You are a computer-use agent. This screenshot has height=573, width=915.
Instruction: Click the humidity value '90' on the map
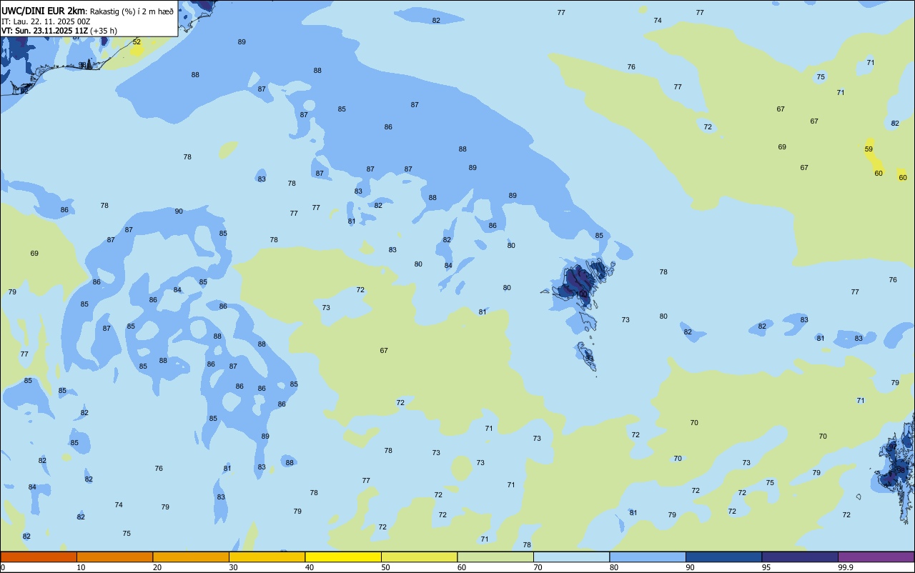(x=179, y=211)
